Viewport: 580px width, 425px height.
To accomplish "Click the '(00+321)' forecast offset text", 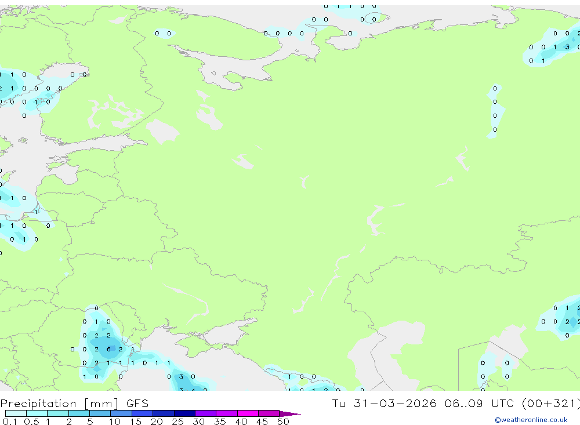I will point(551,404).
